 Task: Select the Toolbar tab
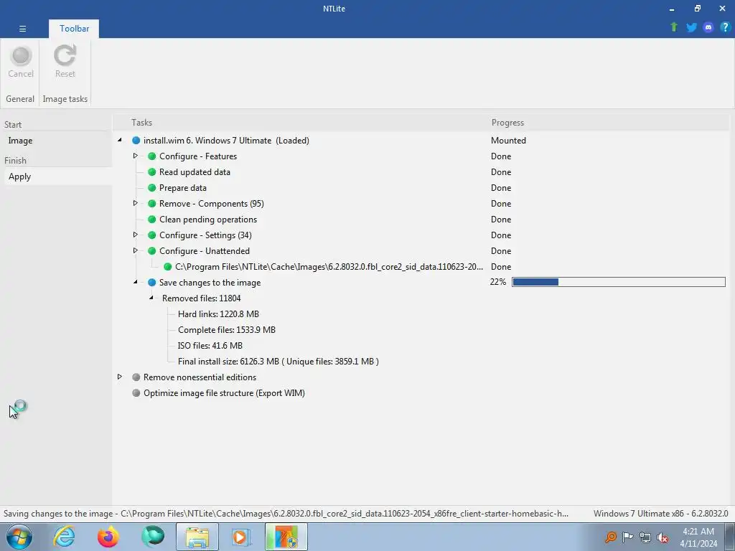74,29
